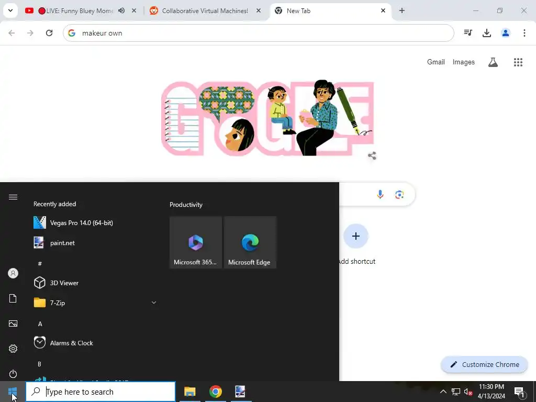Launch paint.net from Recently added
The height and width of the screenshot is (402, 536).
[x=96, y=243]
